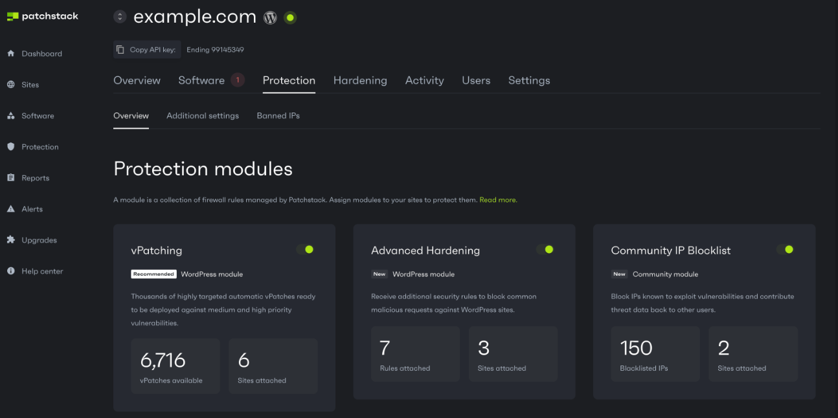The width and height of the screenshot is (838, 418).
Task: Click the green site status indicator
Action: pos(290,17)
